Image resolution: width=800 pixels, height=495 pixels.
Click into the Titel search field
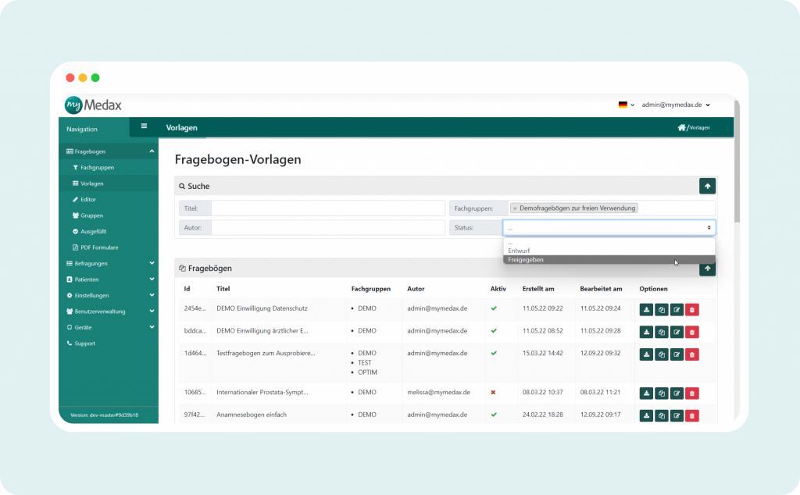tap(327, 208)
